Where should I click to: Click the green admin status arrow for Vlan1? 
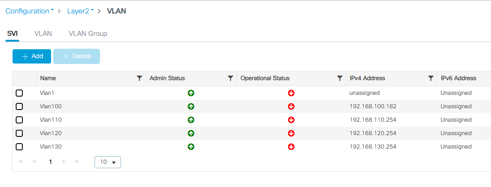191,93
